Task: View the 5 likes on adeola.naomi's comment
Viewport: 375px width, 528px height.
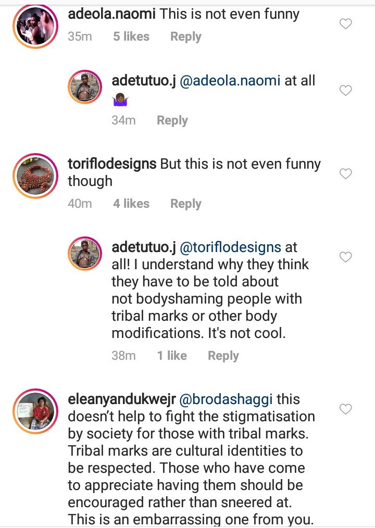Action: [131, 37]
